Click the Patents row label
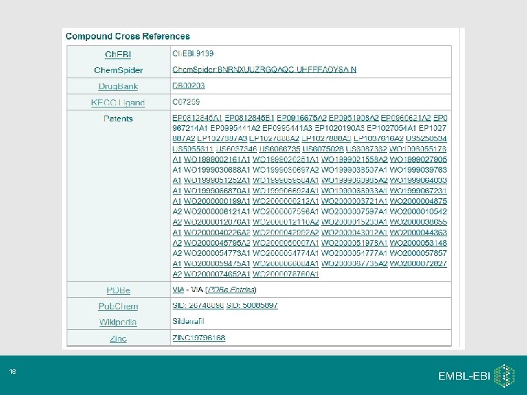This screenshot has height=395, width=527. coord(118,118)
